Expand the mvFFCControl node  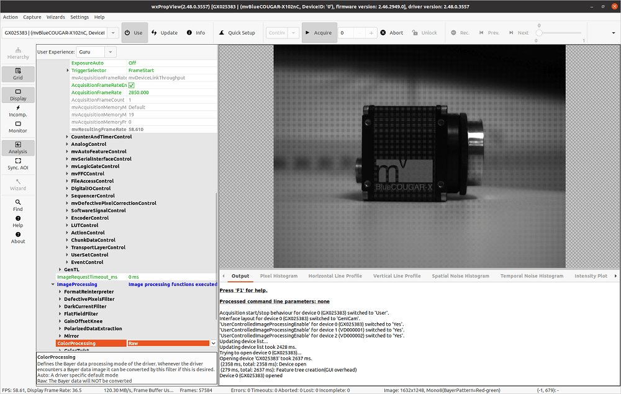point(67,174)
